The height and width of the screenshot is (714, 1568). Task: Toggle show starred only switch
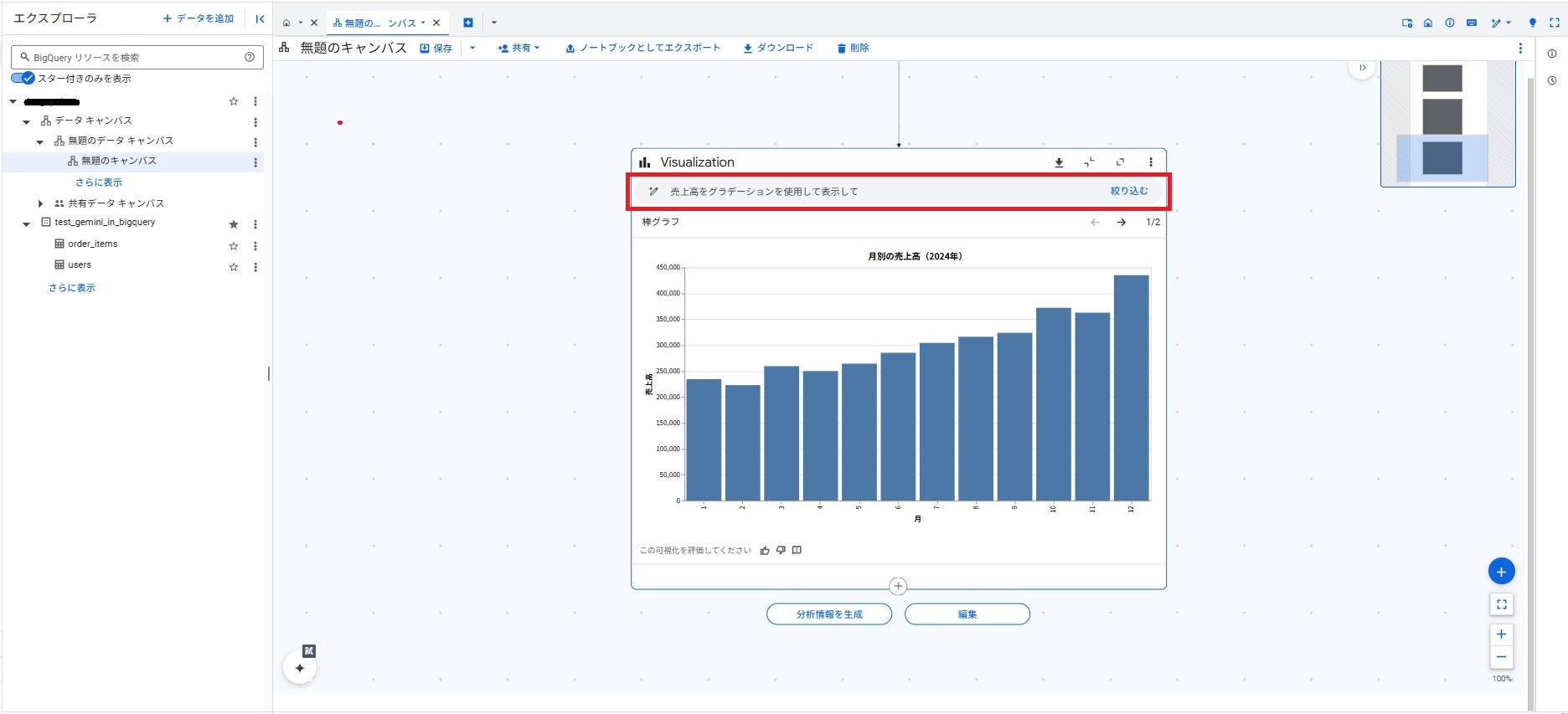[x=23, y=79]
